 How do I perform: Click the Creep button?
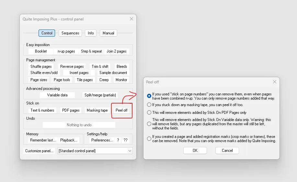[x=104, y=80]
